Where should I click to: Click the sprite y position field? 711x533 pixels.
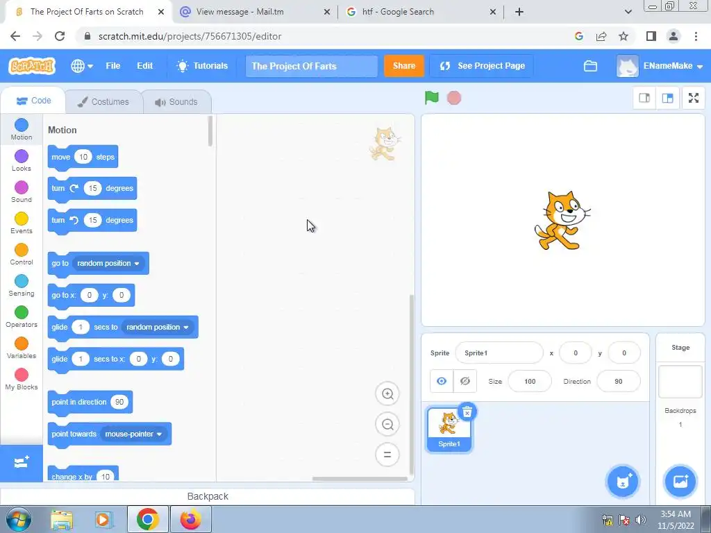[x=624, y=353]
